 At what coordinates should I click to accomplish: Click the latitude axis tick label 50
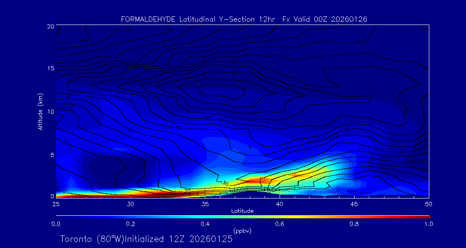coord(428,204)
